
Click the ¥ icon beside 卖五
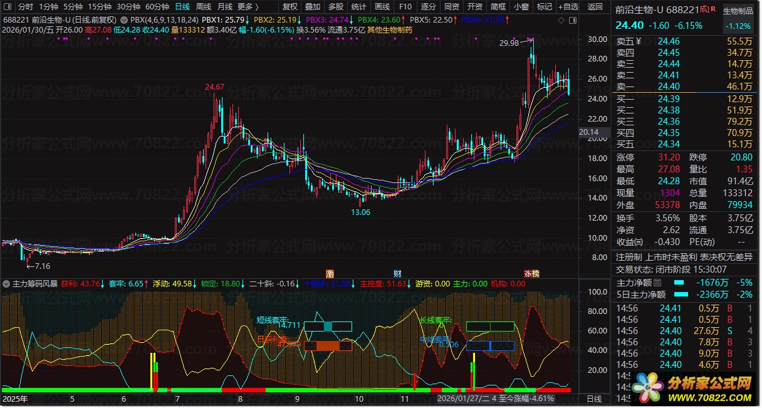click(639, 41)
